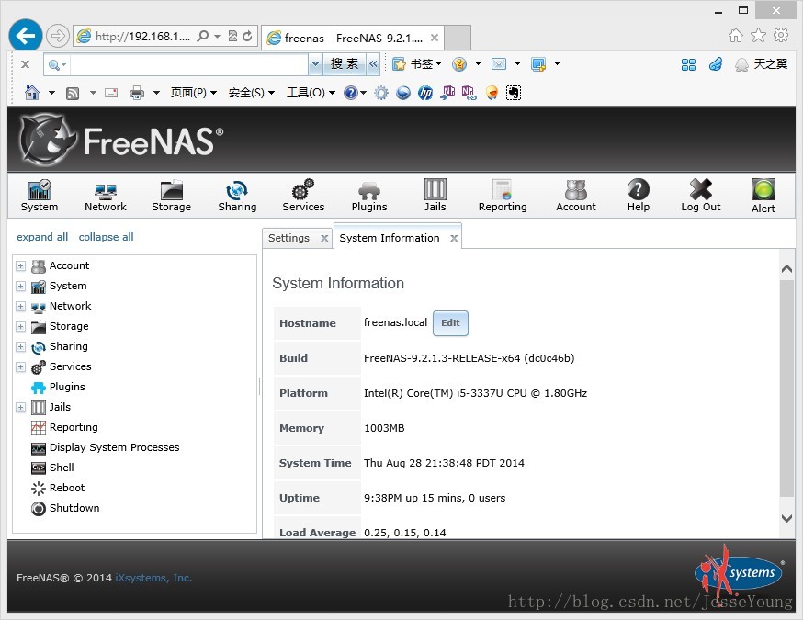Expand the Network tree node

tap(20, 306)
